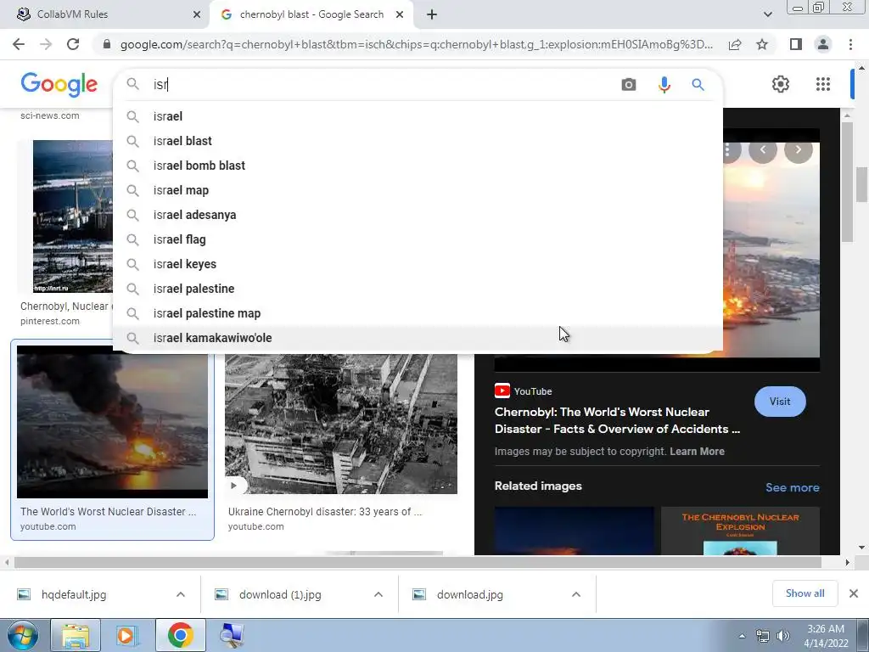Open the network tray icon
The image size is (869, 652).
[x=763, y=636]
